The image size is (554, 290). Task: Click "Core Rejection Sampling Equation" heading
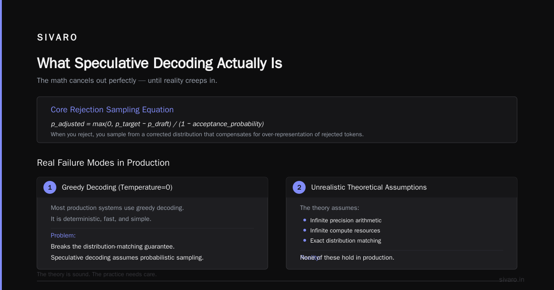tap(112, 110)
